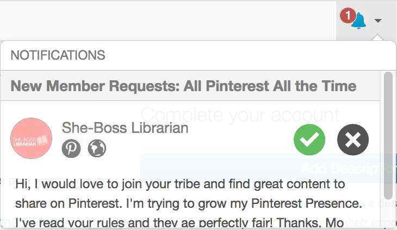The height and width of the screenshot is (230, 397).
Task: Expand the caret beside the notification bell
Action: (378, 21)
